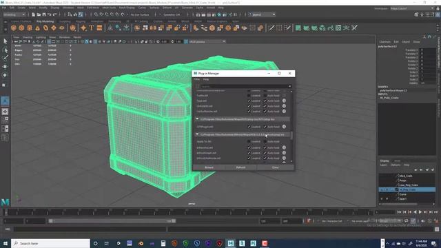Open the camera selector dropdown in status line
Image resolution: width=441 pixels, height=248 pixels.
click(x=262, y=14)
